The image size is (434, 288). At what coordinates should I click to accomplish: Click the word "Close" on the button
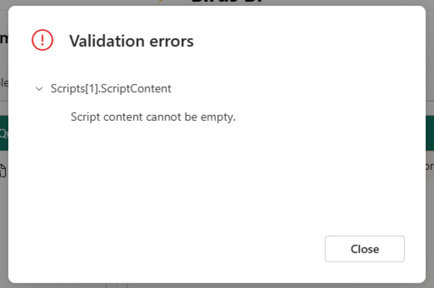[x=365, y=249]
